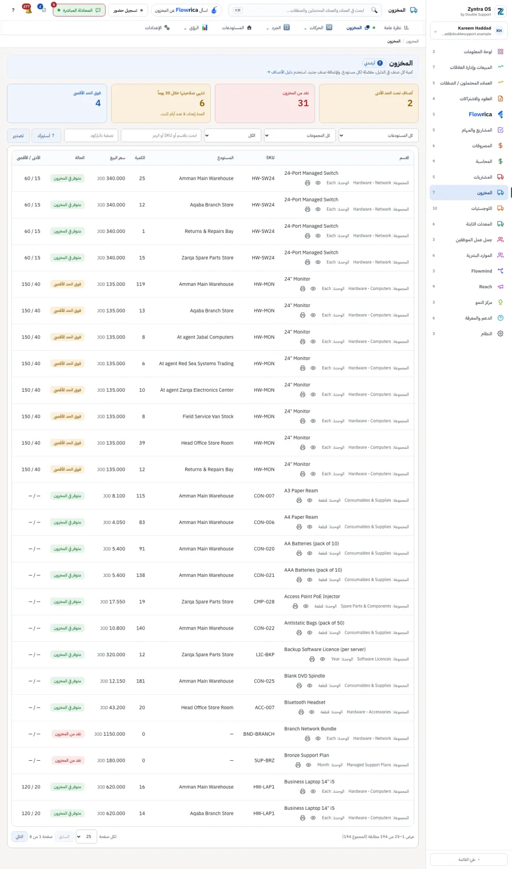The image size is (512, 869).
Task: Open Flowmind in the sidebar
Action: (x=469, y=271)
